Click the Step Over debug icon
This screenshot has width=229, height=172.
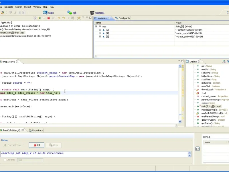tap(63, 18)
